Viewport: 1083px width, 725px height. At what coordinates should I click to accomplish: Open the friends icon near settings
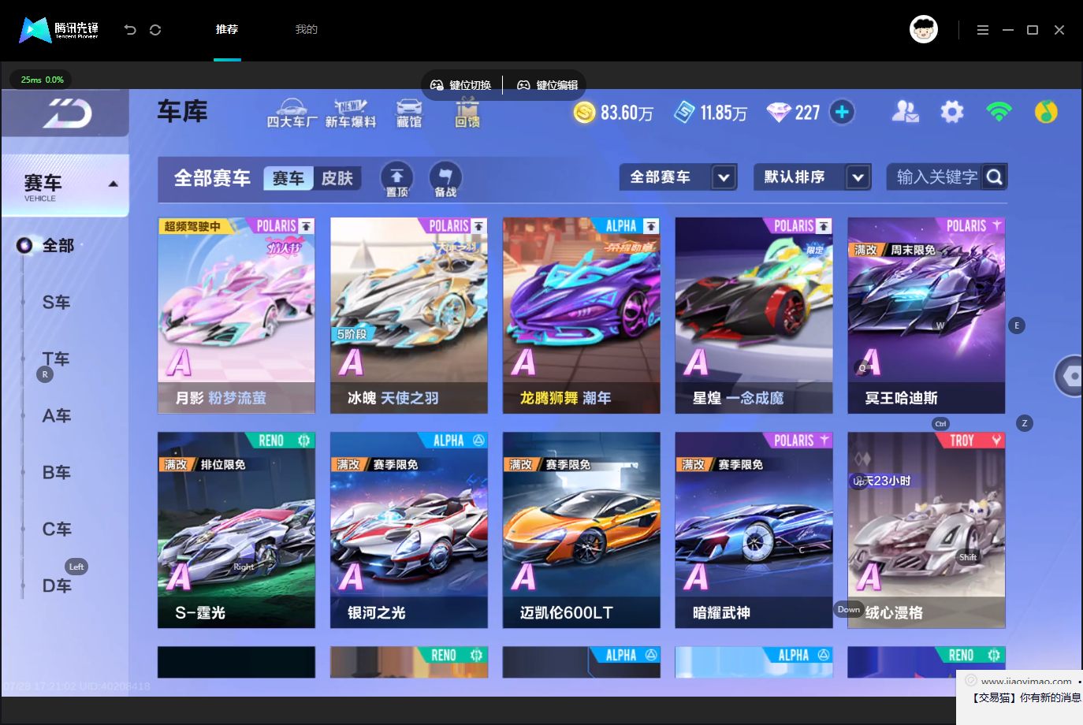click(905, 112)
